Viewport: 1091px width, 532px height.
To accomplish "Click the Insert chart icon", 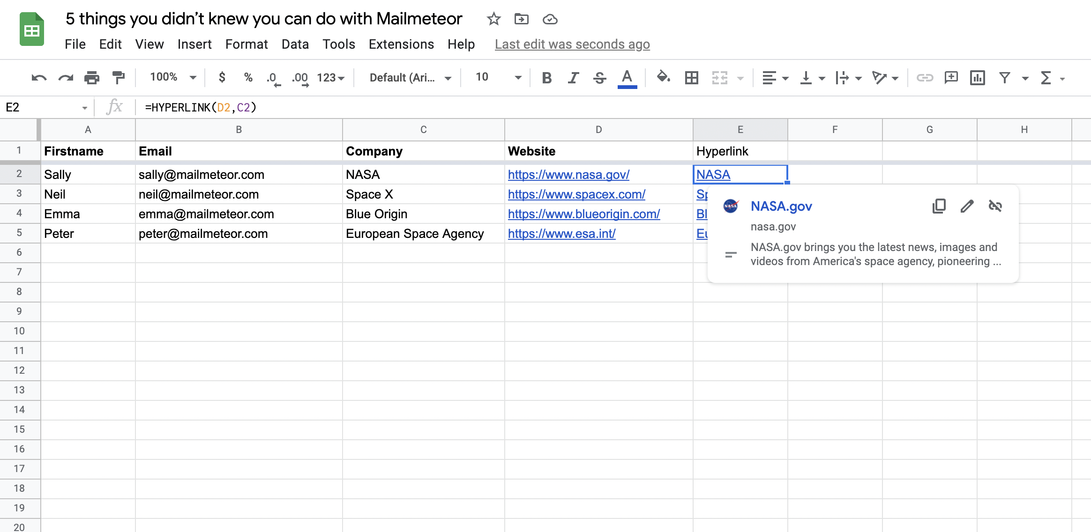I will tap(978, 78).
